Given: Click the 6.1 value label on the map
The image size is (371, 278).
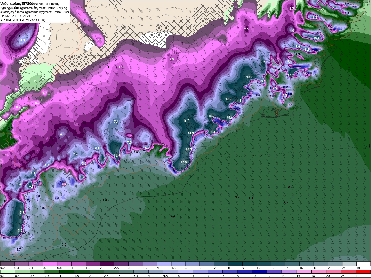Looking at the screenshot, I should click(28, 218).
